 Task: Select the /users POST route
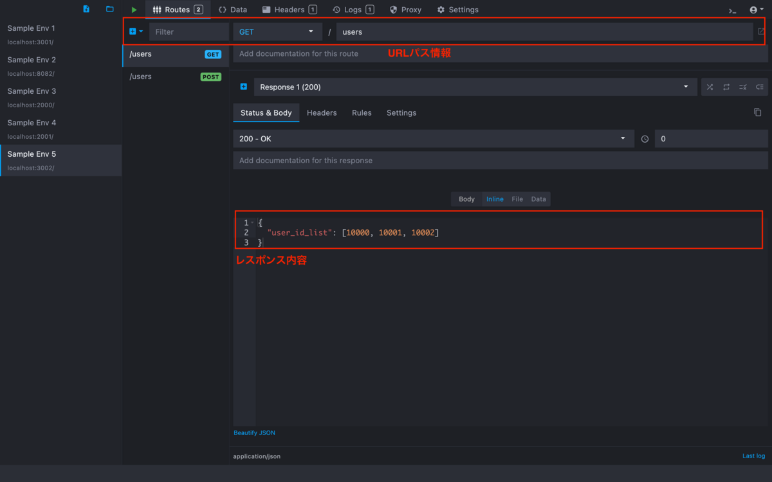pos(176,76)
